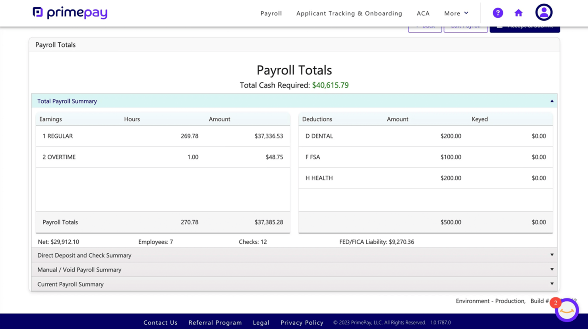Click the Deductions column header

pos(317,119)
